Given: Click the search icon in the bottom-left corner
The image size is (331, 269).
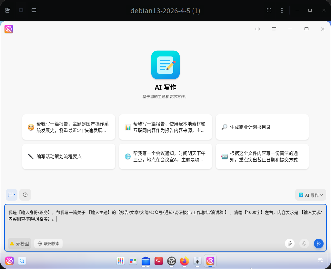Looking at the screenshot, I should pyautogui.click(x=22, y=261).
